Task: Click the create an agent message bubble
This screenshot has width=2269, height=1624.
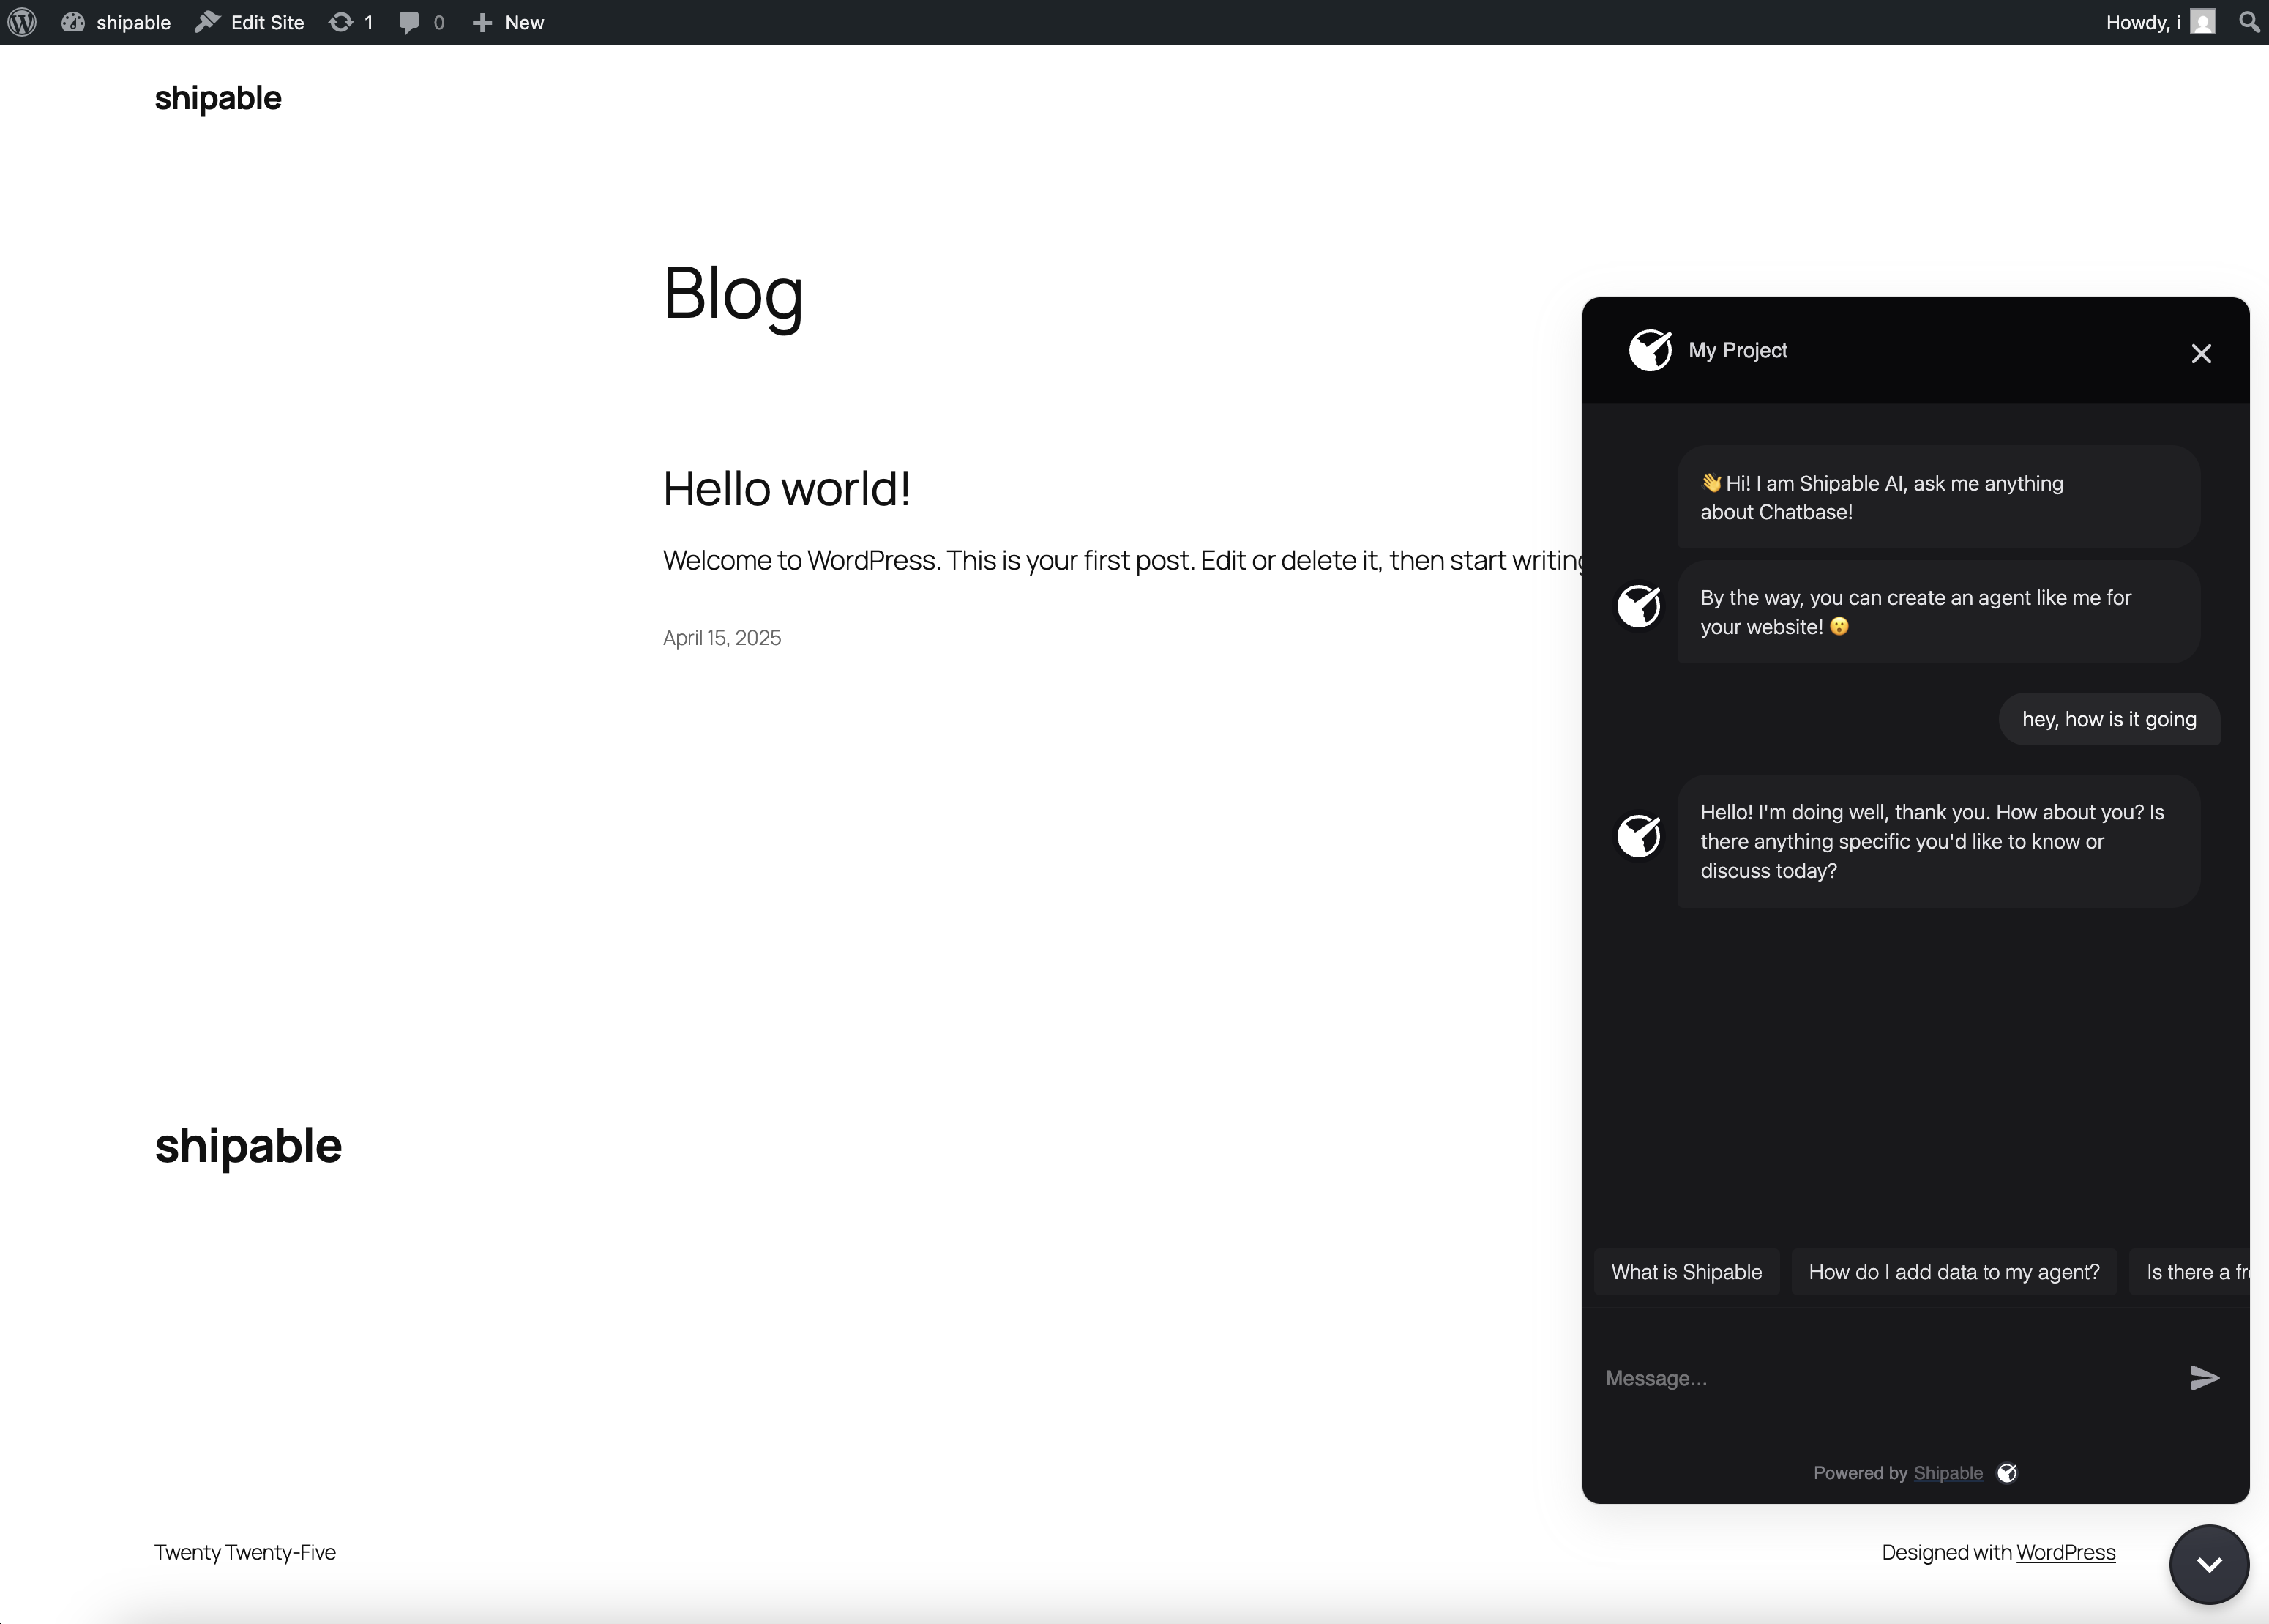Action: pos(1938,612)
